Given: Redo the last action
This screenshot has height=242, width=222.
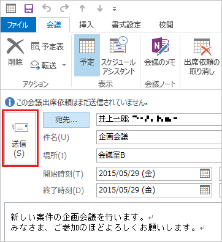Looking at the screenshot, I should (x=64, y=9).
